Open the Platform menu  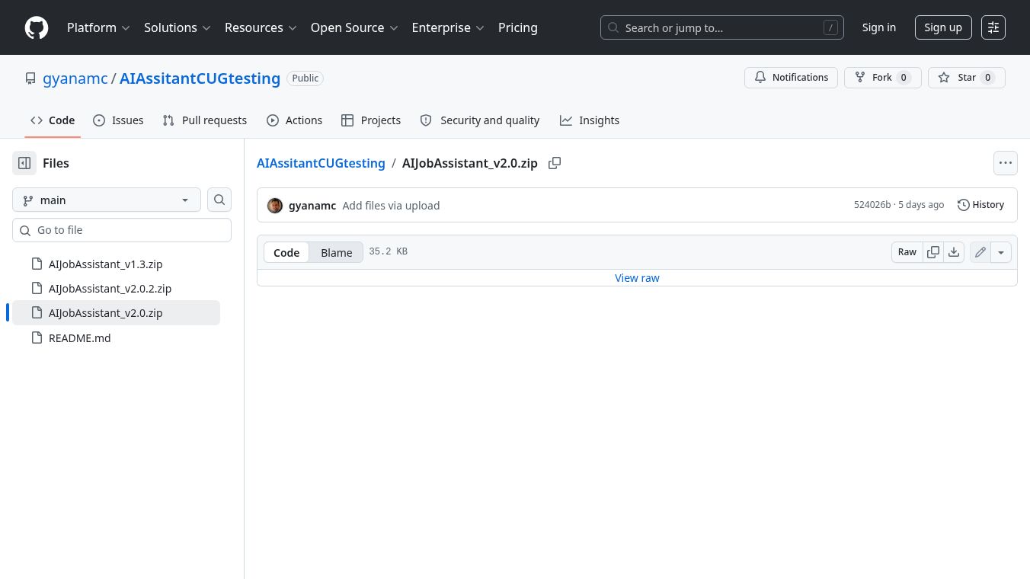(98, 27)
